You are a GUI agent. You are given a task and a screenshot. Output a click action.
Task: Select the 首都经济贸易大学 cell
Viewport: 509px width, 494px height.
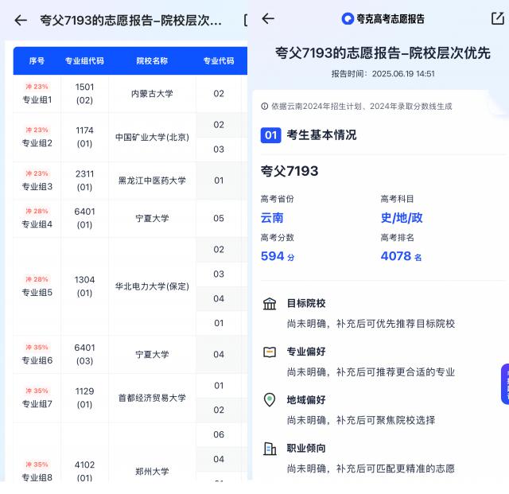pyautogui.click(x=152, y=398)
